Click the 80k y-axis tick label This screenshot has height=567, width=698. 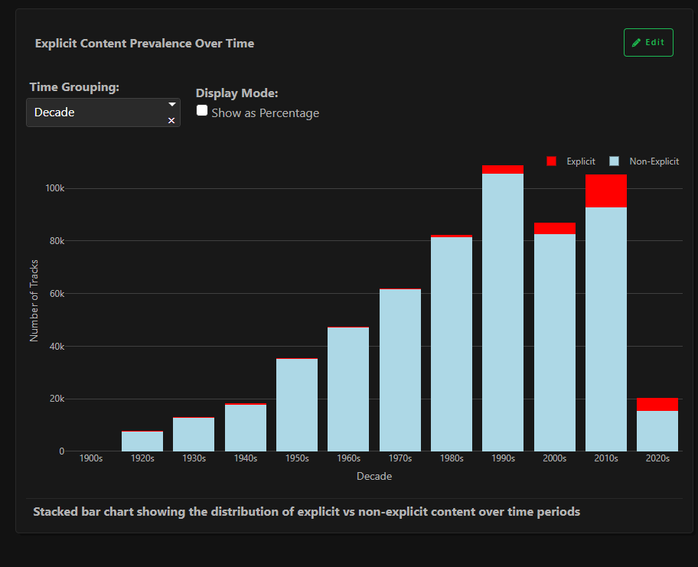[x=57, y=241]
